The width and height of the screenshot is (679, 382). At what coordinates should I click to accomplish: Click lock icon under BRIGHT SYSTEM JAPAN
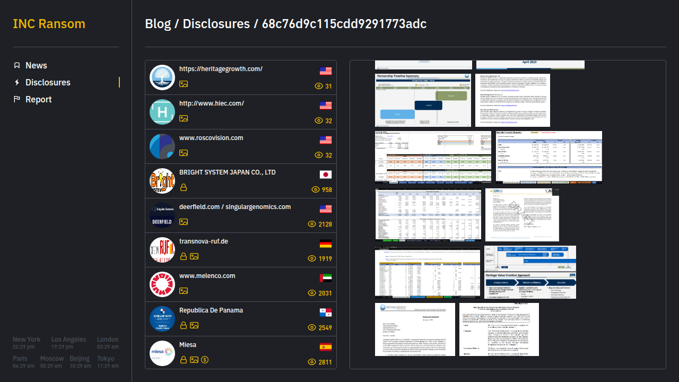point(184,187)
